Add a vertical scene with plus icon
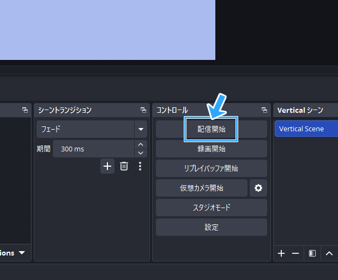Screen dimensions: 338x280 [x=281, y=253]
